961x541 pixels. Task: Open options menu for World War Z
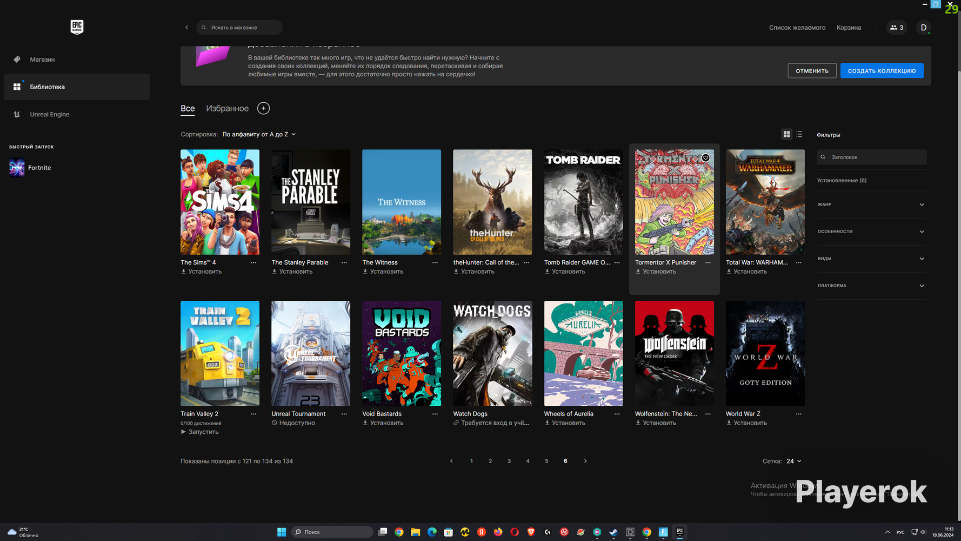(x=799, y=414)
